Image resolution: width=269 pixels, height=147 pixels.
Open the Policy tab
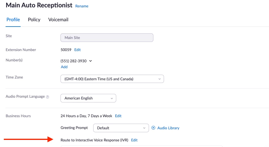click(34, 20)
